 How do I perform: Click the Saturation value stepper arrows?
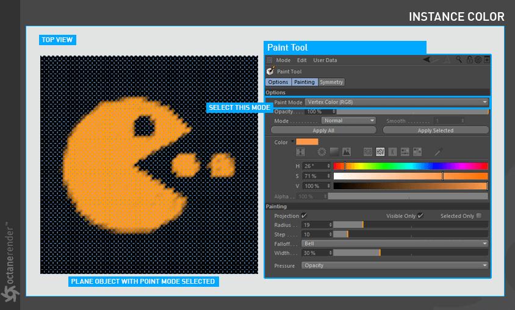(328, 176)
